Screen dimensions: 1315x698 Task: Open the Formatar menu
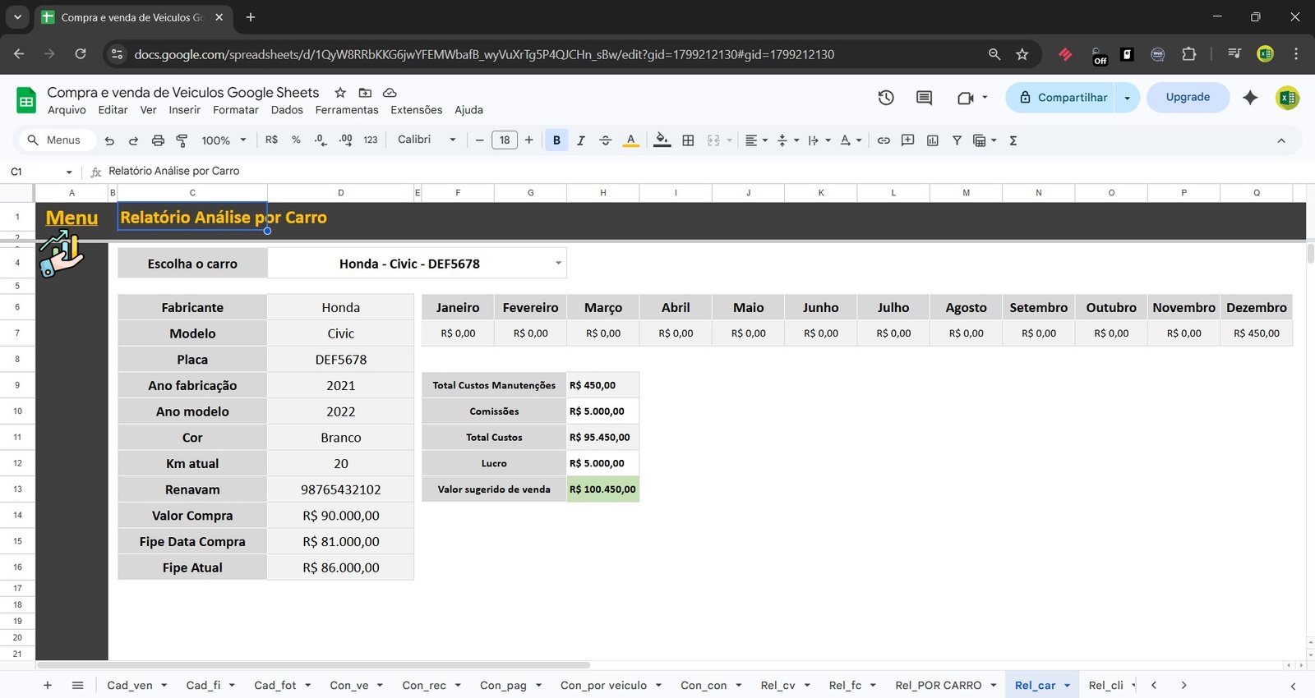(235, 110)
